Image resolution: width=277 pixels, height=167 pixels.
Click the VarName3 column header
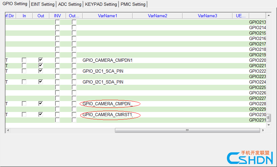208,16
